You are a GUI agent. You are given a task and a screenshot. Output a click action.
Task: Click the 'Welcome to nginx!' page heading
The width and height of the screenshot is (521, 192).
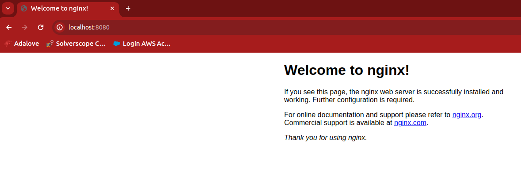pyautogui.click(x=346, y=70)
